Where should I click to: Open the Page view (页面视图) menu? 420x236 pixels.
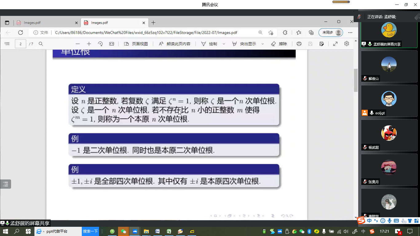136,44
